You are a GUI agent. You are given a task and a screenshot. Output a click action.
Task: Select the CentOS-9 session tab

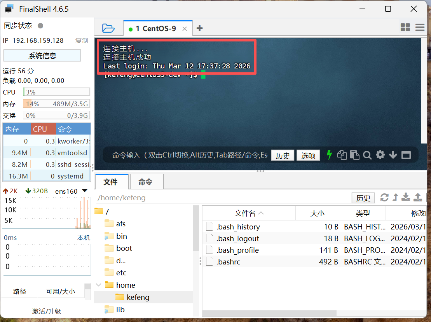158,28
